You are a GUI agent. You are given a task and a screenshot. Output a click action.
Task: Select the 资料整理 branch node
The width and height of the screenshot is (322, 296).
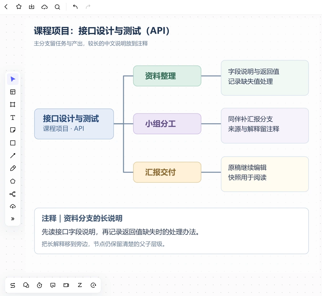pyautogui.click(x=167, y=76)
